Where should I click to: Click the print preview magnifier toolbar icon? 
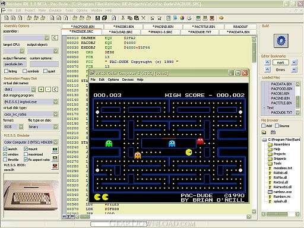point(113,18)
